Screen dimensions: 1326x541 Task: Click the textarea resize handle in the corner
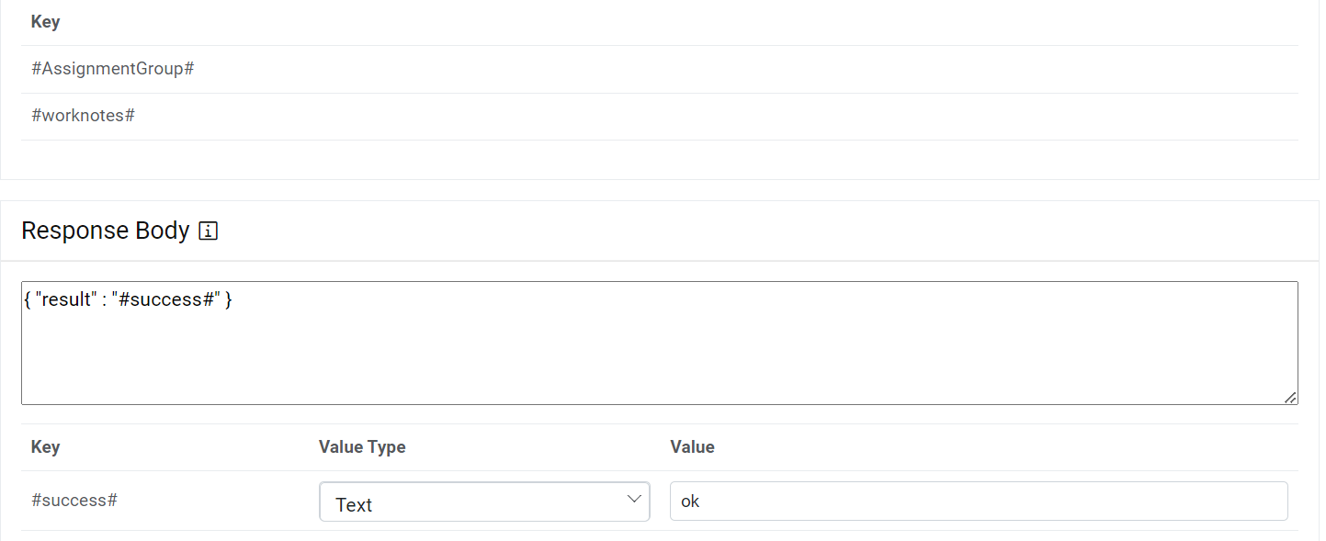pyautogui.click(x=1291, y=398)
